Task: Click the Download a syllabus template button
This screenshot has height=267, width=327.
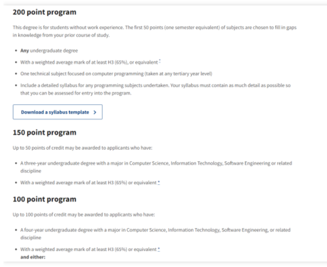Action: 58,112
